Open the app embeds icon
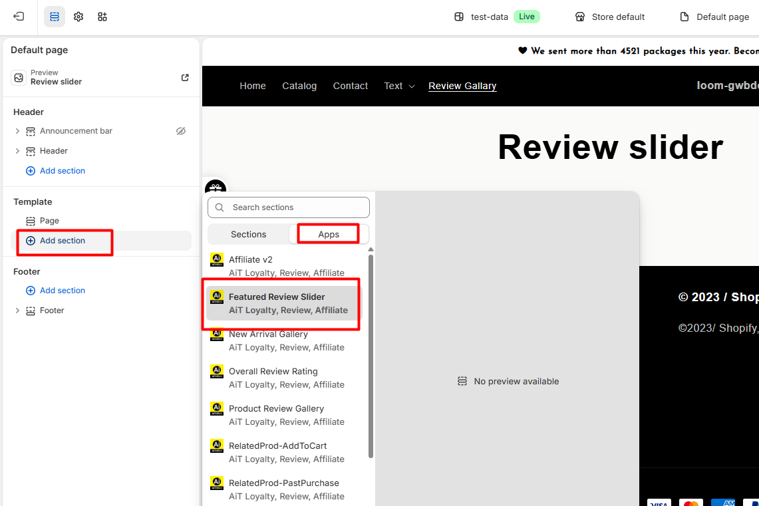Image resolution: width=759 pixels, height=506 pixels. (x=102, y=17)
